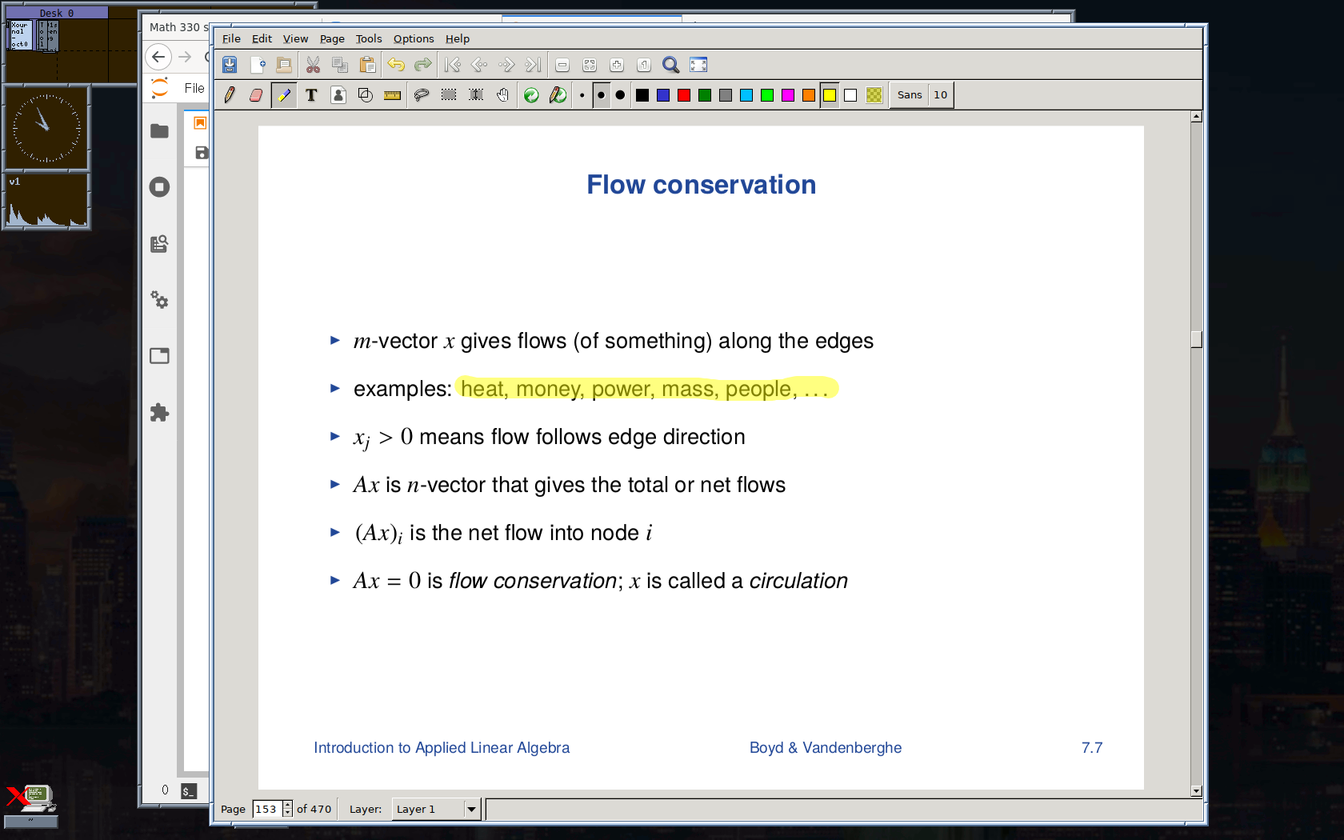Click the Sans font button
This screenshot has height=840, width=1344.
pyautogui.click(x=909, y=95)
